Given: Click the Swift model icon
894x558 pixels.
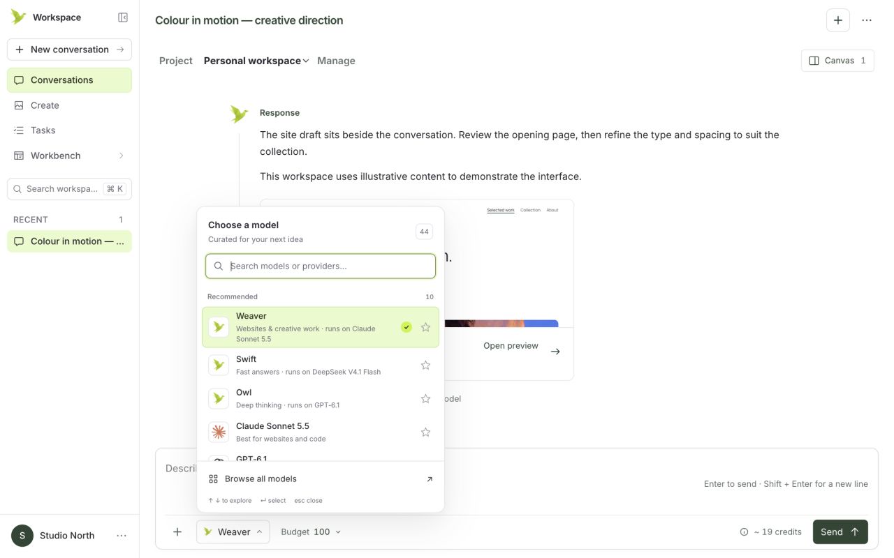Looking at the screenshot, I should point(219,365).
